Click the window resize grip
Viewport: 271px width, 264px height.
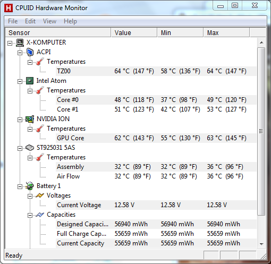[264, 256]
